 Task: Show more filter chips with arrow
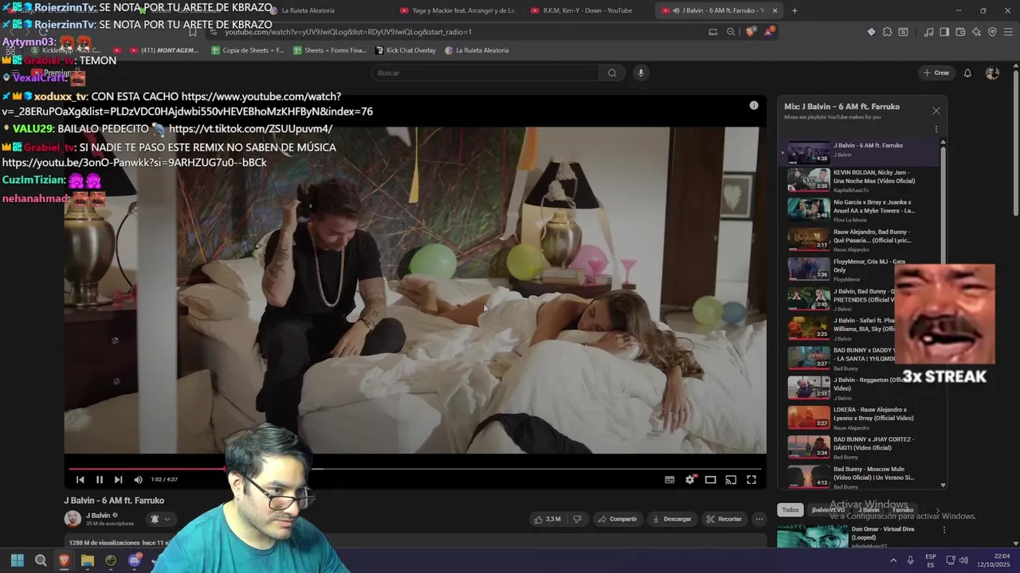pos(937,510)
